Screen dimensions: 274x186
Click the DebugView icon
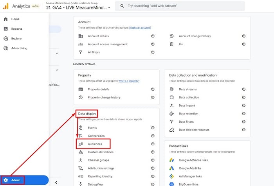(81, 184)
